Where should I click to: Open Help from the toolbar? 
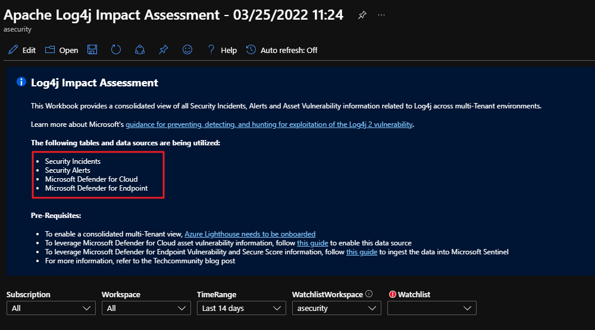pyautogui.click(x=222, y=50)
